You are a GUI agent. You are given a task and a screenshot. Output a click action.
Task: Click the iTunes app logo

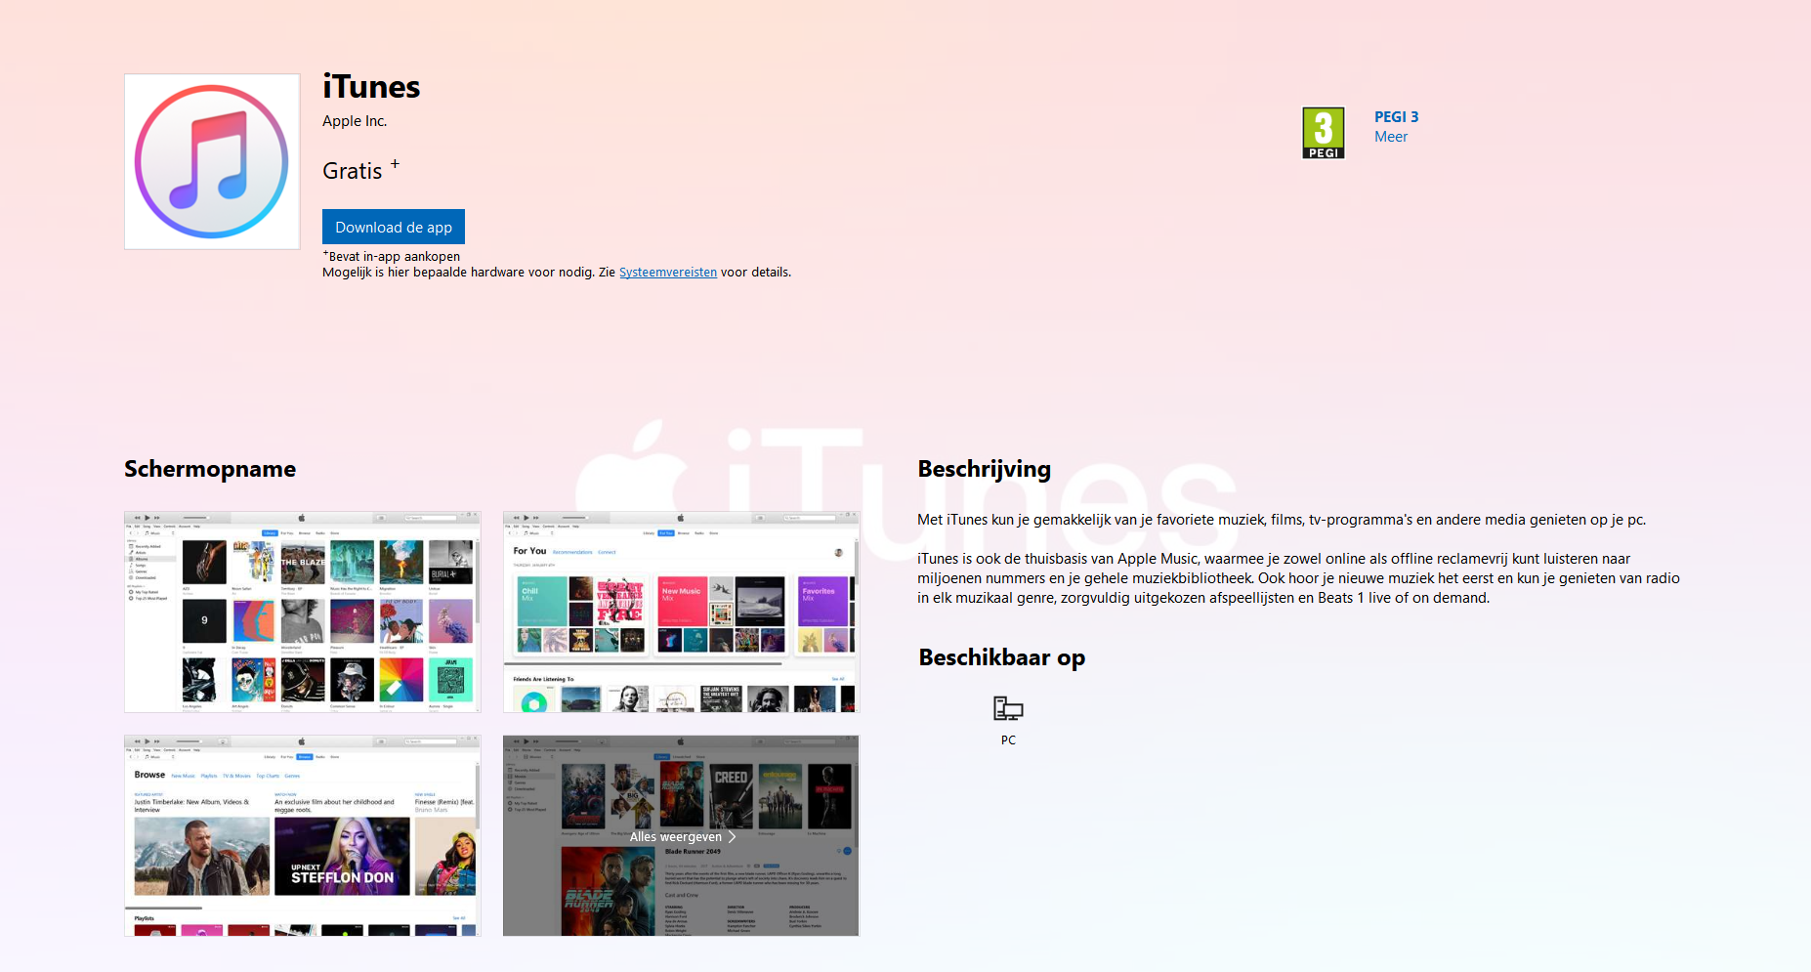212,161
